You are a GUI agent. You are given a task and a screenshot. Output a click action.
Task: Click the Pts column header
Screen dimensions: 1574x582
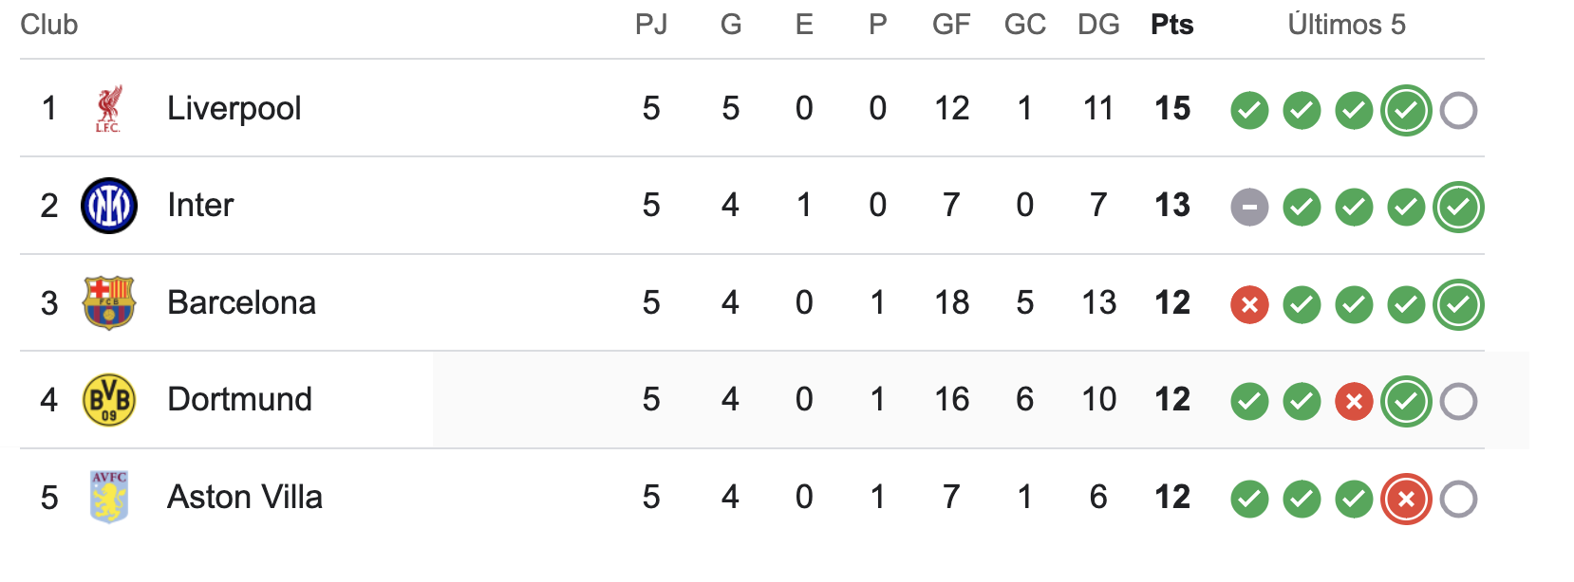tap(1171, 25)
